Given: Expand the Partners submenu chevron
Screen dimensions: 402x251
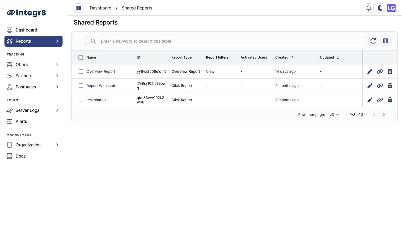Looking at the screenshot, I should (x=57, y=76).
